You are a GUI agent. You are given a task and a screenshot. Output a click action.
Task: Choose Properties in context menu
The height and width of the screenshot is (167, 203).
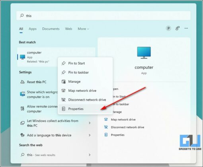[85, 109]
